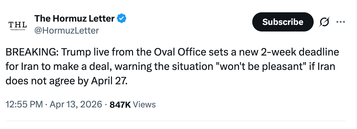Click the 847K view count number
This screenshot has width=357, height=129.
pos(120,105)
